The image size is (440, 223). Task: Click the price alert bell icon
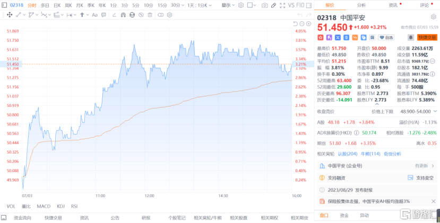click(x=410, y=37)
